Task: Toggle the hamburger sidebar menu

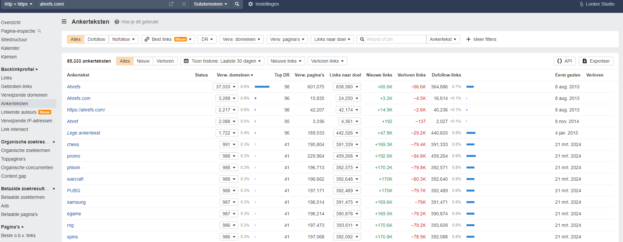Action: tap(64, 21)
